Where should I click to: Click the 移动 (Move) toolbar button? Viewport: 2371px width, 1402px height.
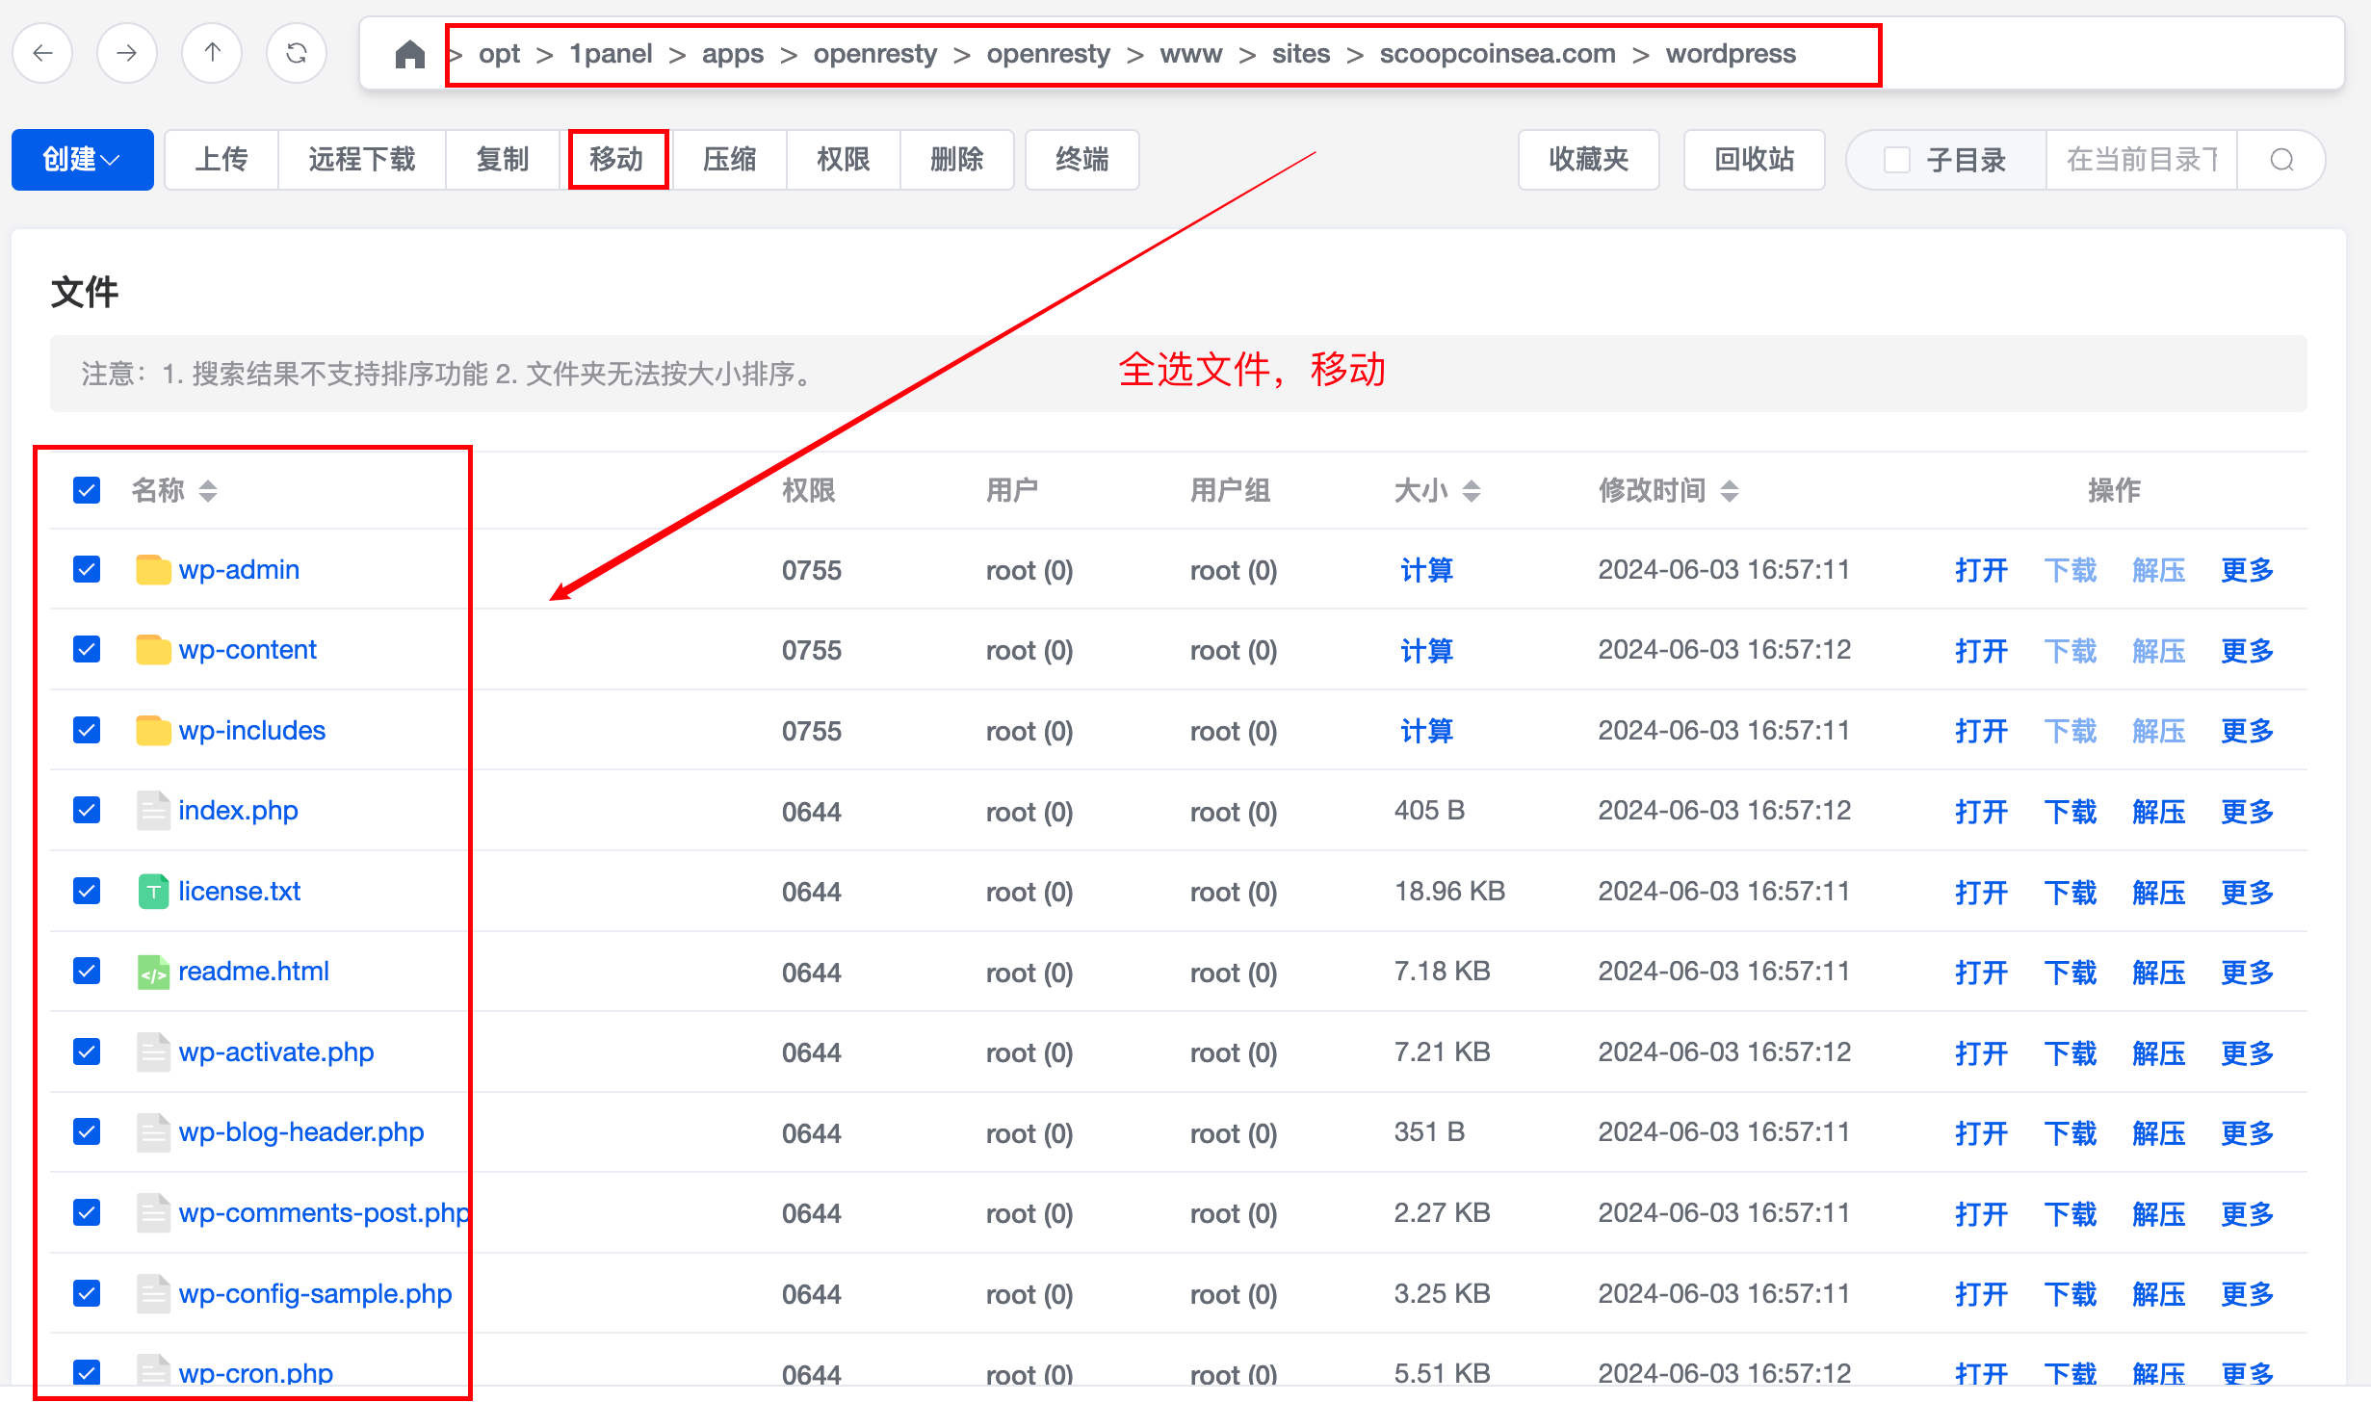[619, 160]
